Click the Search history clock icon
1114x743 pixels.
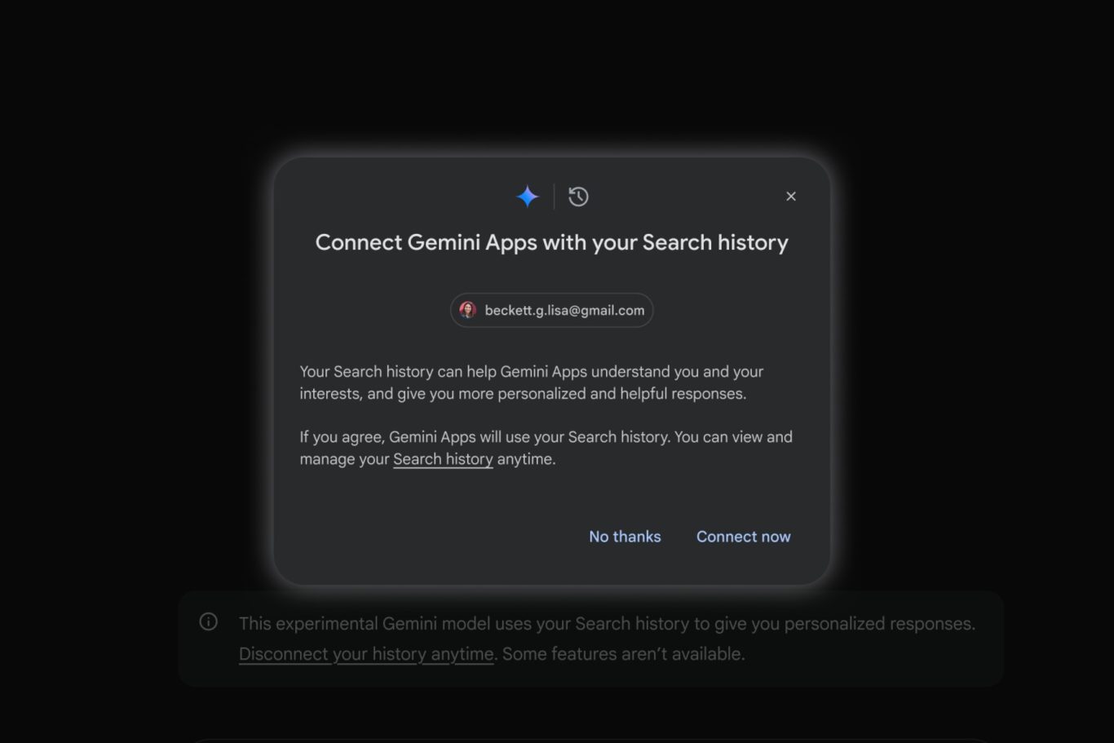pos(578,197)
